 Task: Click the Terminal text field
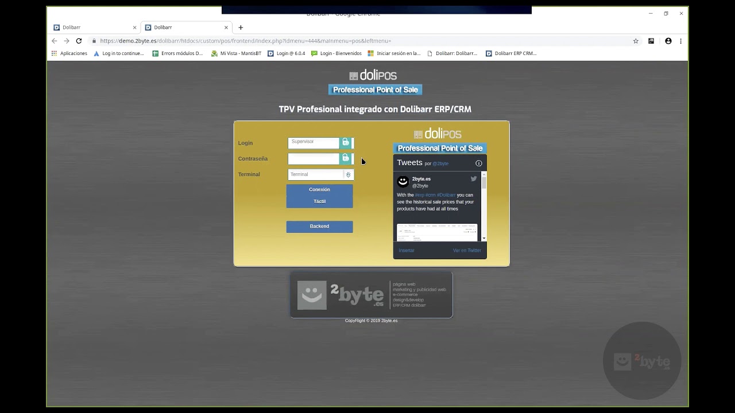(x=316, y=174)
